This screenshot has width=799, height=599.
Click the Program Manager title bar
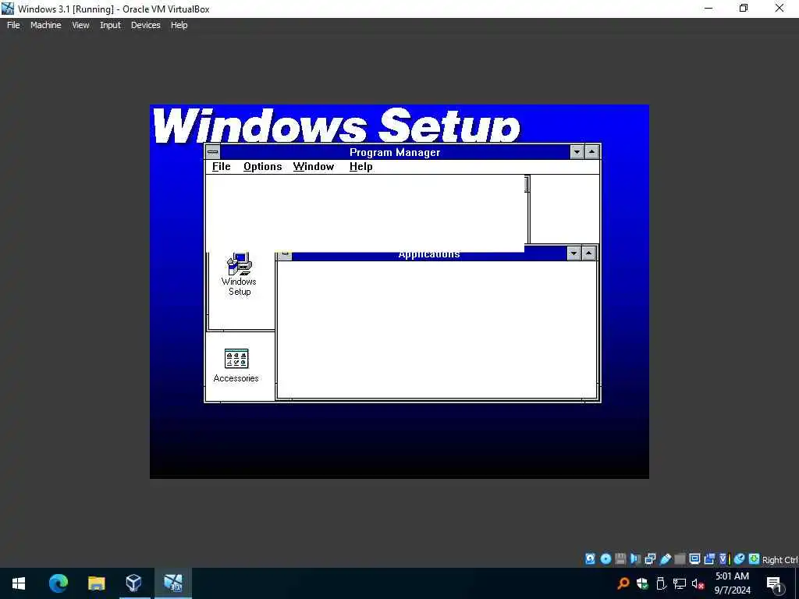tap(395, 152)
